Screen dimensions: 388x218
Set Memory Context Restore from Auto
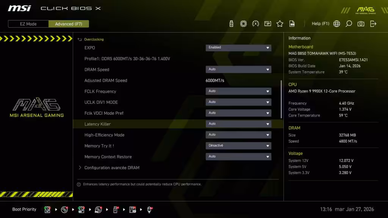pos(238,156)
